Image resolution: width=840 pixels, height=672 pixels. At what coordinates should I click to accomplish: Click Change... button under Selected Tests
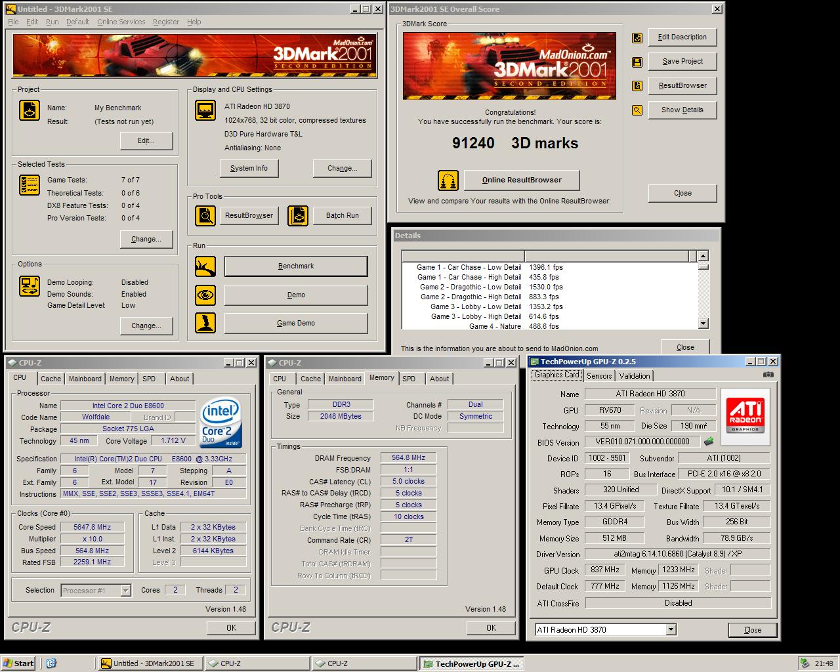[146, 240]
